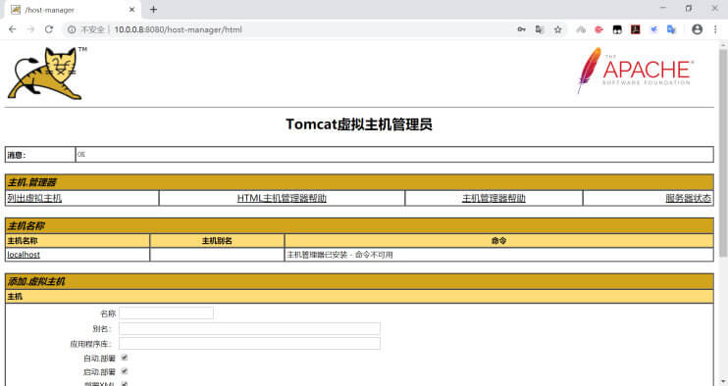This screenshot has width=728, height=386.
Task: Toggle the 自动部署 checkbox
Action: (125, 358)
